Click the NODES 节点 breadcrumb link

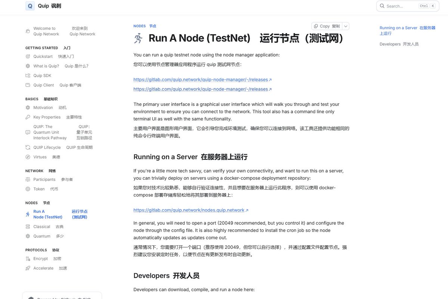click(145, 26)
